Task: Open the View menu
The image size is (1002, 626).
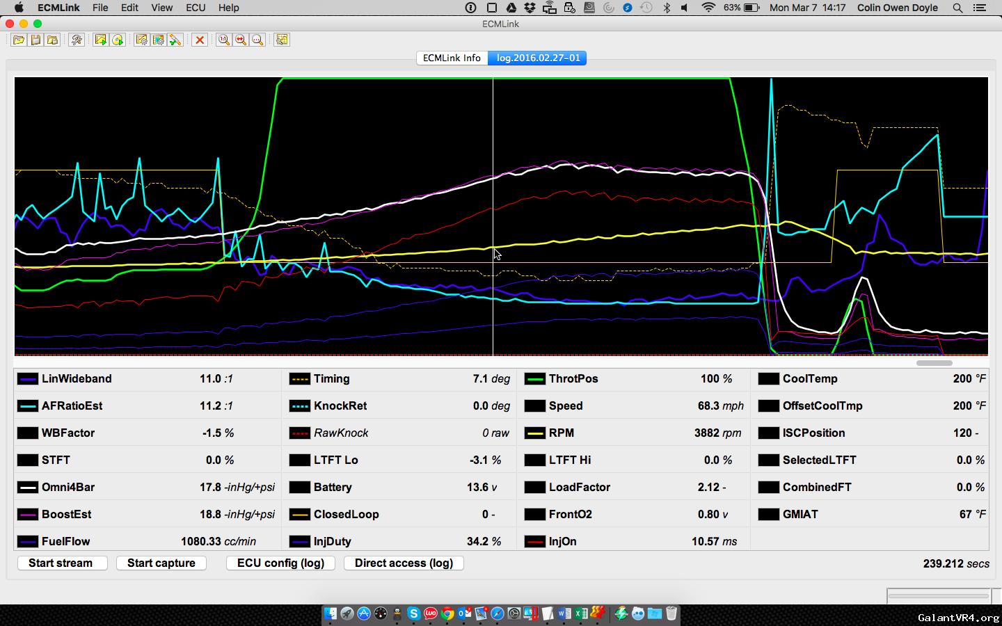Action: coord(161,8)
